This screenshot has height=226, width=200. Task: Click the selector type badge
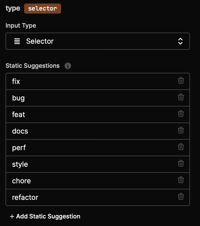[42, 9]
